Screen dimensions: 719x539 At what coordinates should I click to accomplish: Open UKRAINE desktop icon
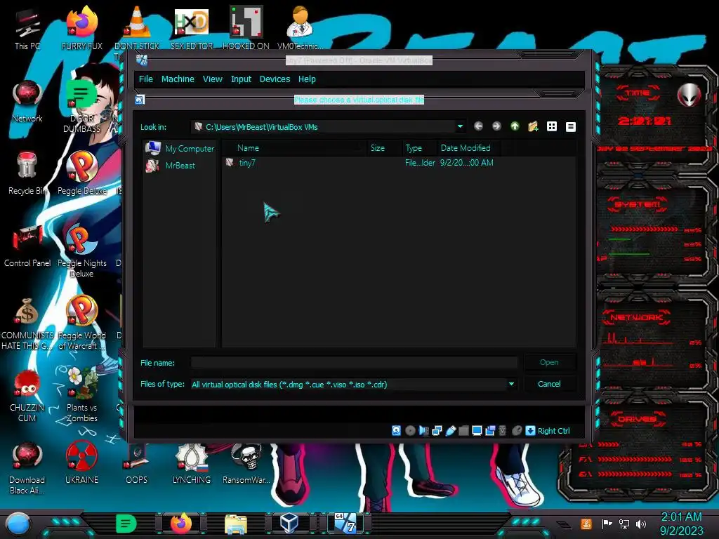[81, 463]
